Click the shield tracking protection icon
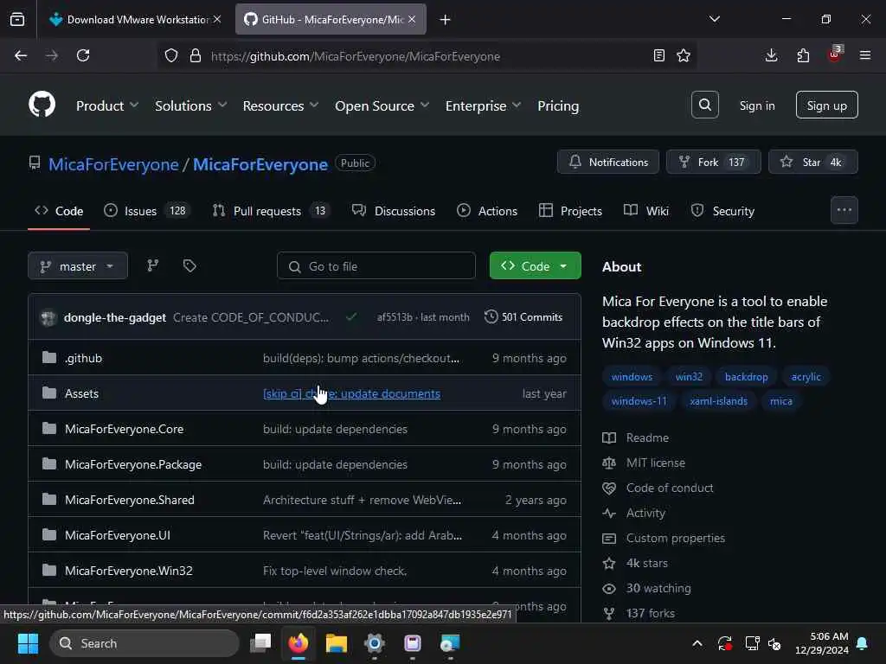 coord(171,56)
